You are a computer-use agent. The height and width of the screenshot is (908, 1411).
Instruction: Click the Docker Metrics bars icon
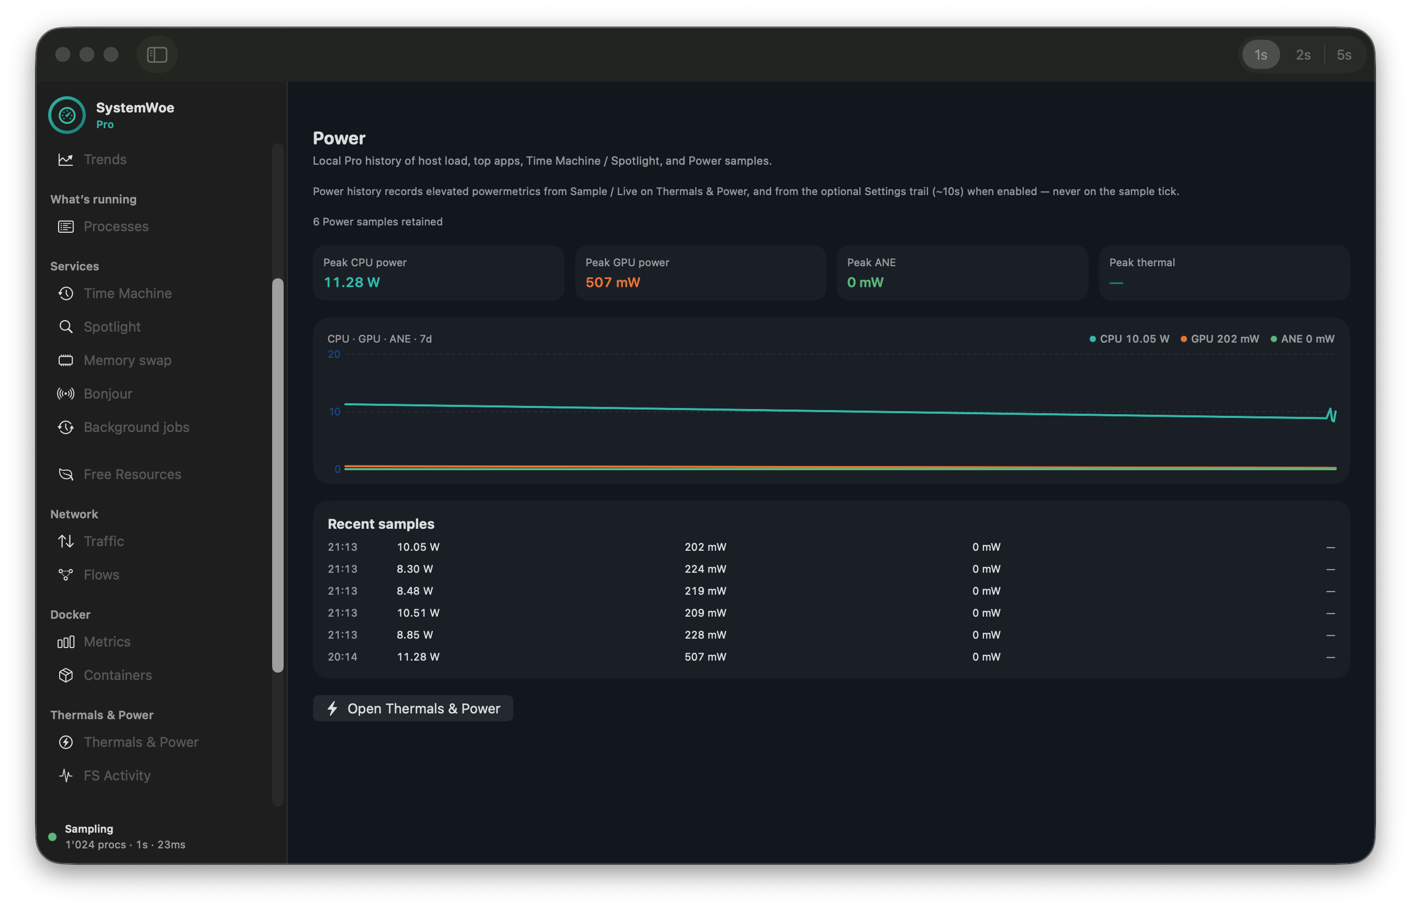point(65,642)
